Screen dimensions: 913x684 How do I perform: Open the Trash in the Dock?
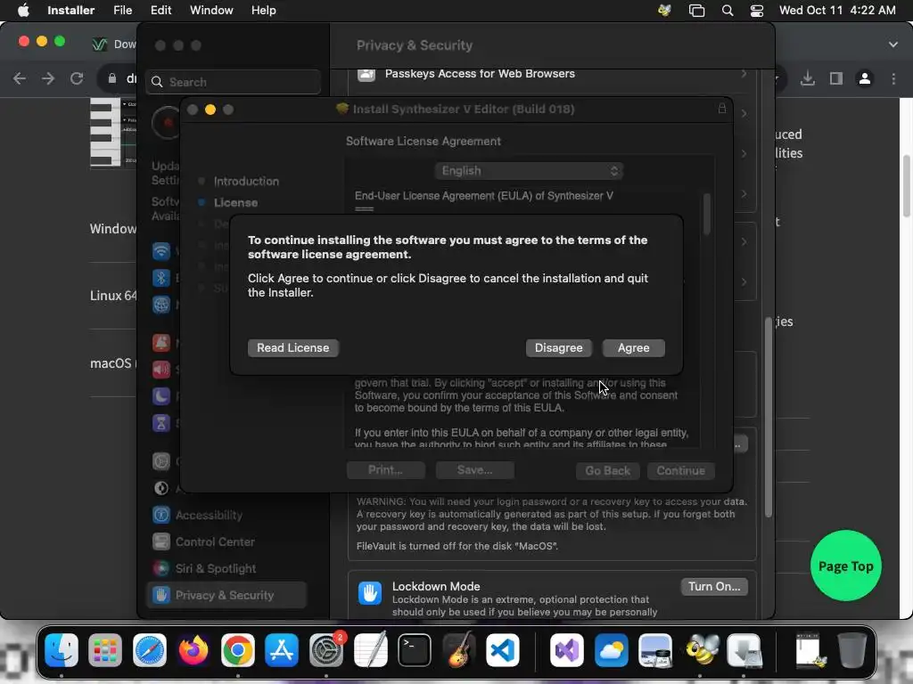851,649
